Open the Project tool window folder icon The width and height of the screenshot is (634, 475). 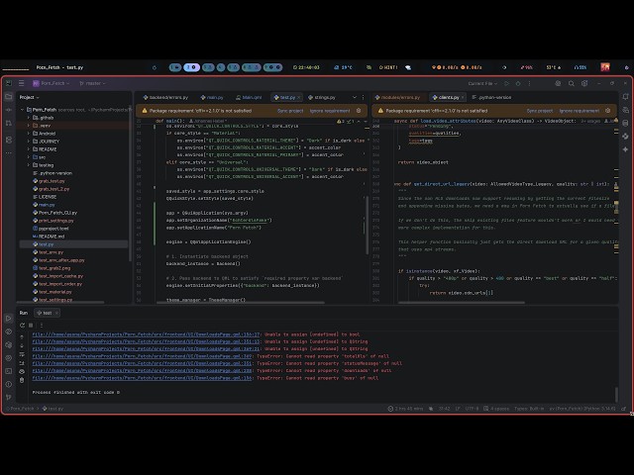tap(9, 97)
